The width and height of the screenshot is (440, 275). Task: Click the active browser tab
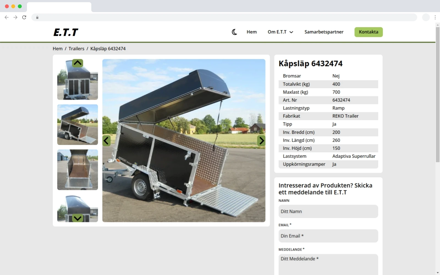coord(59,7)
